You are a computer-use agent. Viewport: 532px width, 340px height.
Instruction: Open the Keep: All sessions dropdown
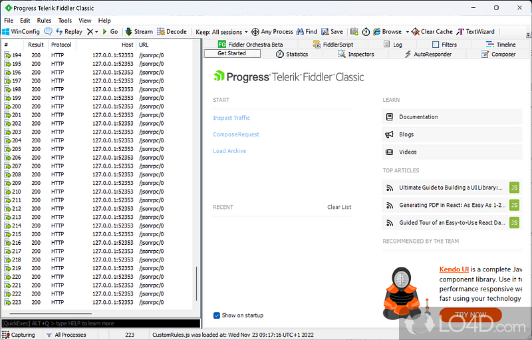coord(221,32)
